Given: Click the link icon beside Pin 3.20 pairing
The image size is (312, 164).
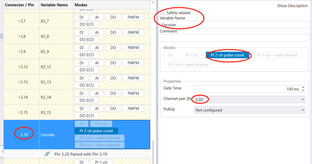Looking at the screenshot, I should 47,154.
